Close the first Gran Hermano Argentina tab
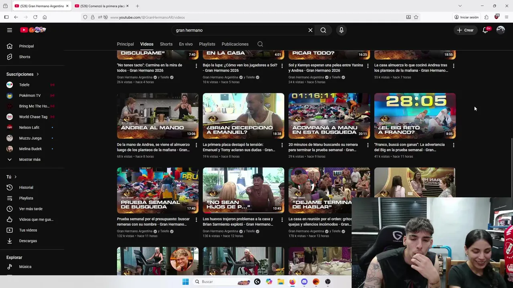Screen dimensions: 513x288 tap(67, 6)
